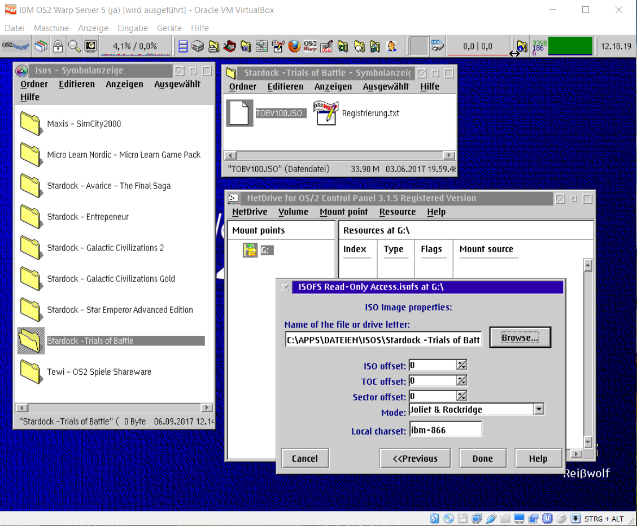
Task: Launch the Firefox browser icon
Action: click(294, 46)
